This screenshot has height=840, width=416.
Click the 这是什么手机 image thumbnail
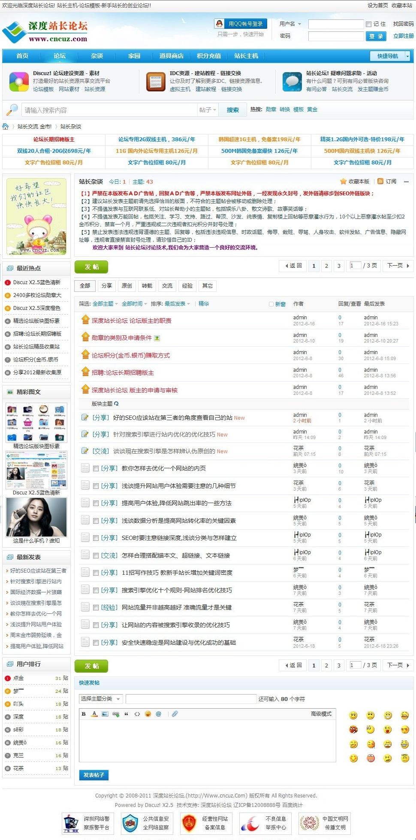36,517
